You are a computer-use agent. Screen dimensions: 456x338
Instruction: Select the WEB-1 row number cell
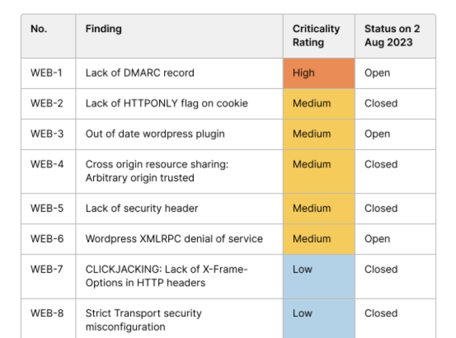(46, 73)
